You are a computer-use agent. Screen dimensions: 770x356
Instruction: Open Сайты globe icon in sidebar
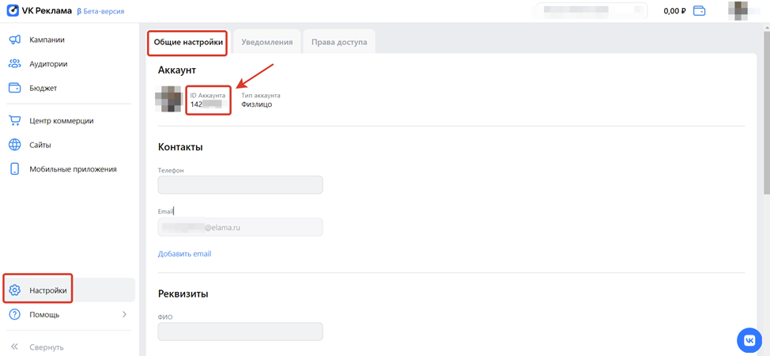point(14,145)
